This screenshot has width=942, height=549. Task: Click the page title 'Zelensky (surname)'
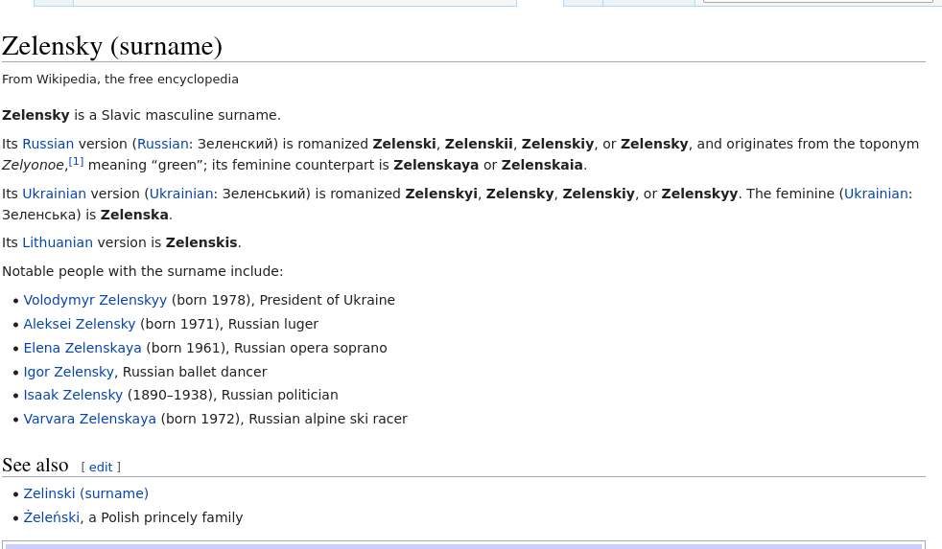pos(112,46)
